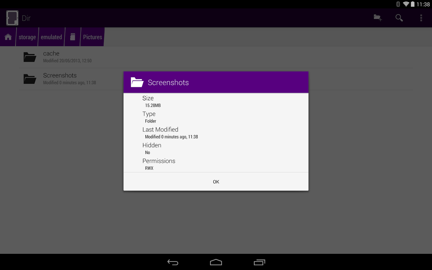Open the three-dot overflow menu
The image size is (432, 270).
421,18
